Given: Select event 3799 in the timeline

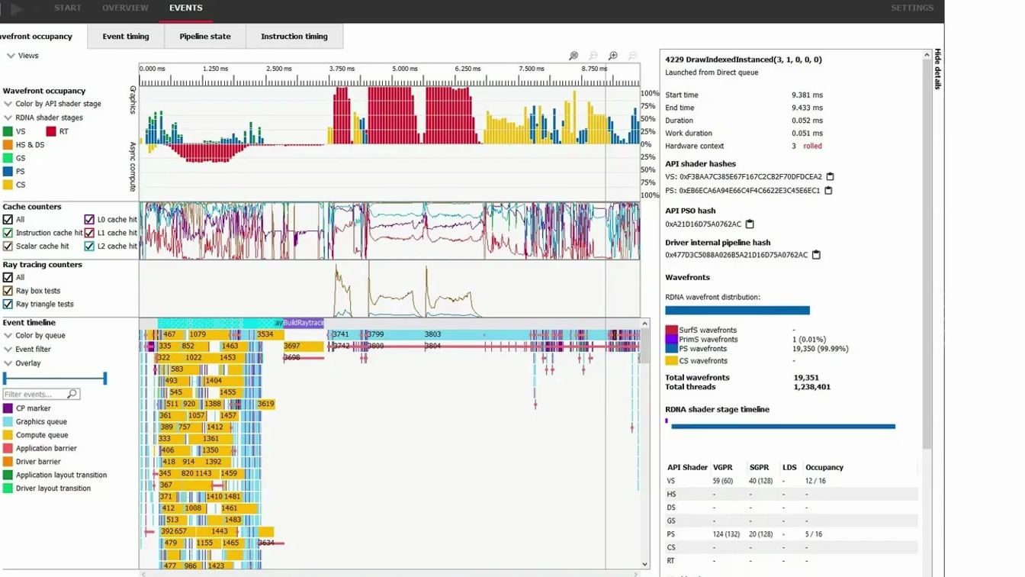Looking at the screenshot, I should [394, 334].
